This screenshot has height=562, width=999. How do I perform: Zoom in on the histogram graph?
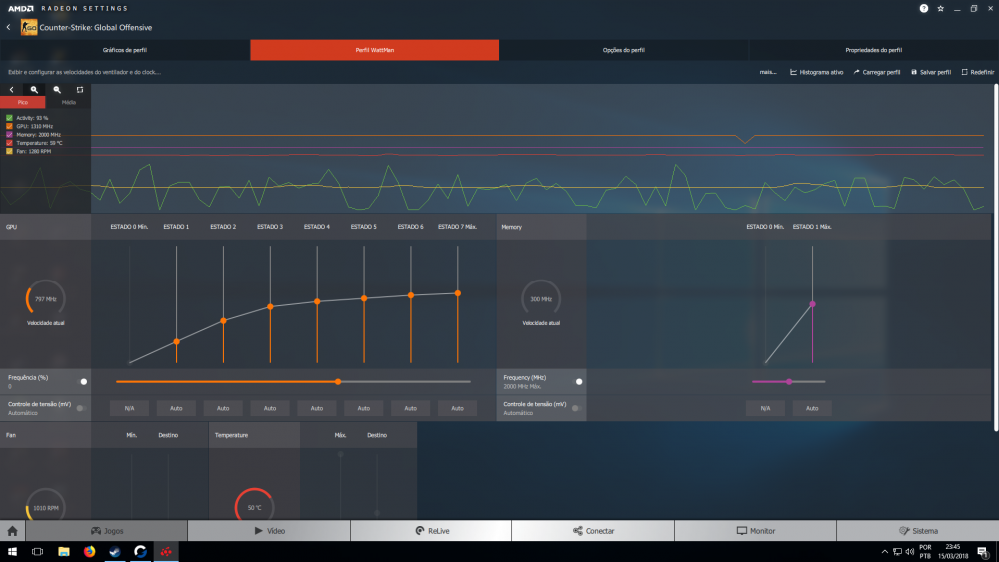point(34,89)
